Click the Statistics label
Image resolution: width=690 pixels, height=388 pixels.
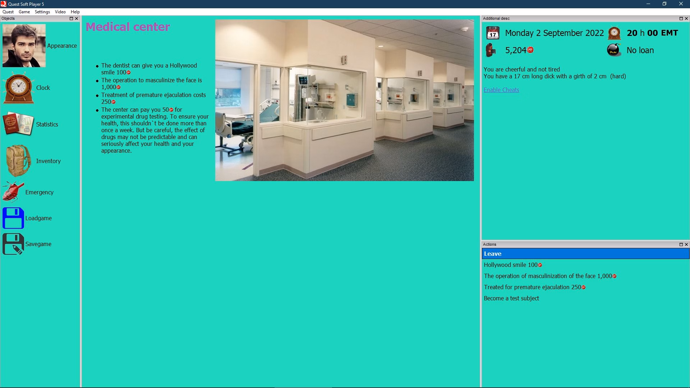pos(47,124)
